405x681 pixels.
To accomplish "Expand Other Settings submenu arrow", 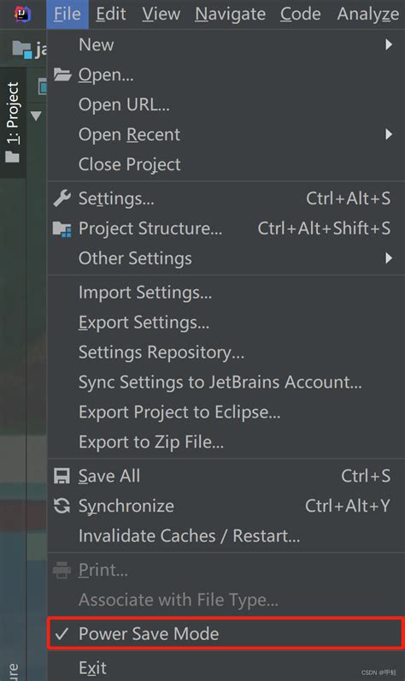I will click(389, 258).
